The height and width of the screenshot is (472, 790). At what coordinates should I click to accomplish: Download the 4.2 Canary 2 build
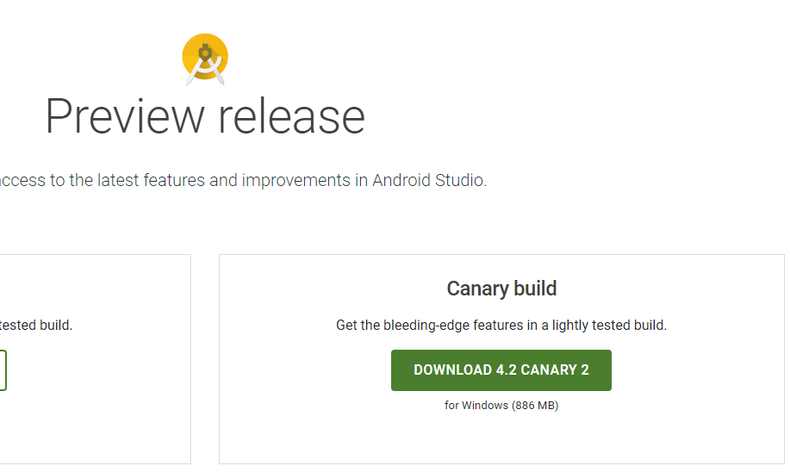click(501, 370)
